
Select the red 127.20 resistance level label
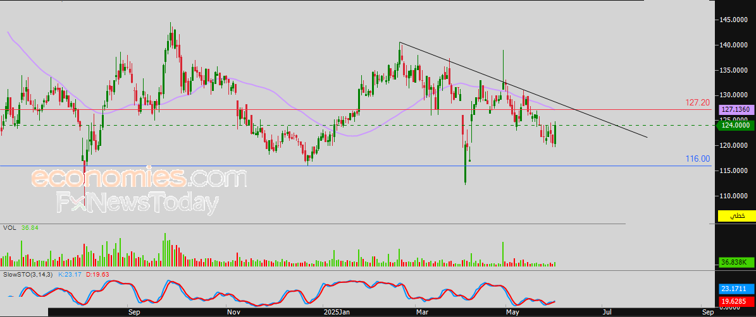pyautogui.click(x=698, y=102)
